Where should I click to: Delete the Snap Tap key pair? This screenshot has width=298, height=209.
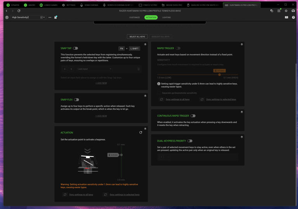[x=139, y=69]
